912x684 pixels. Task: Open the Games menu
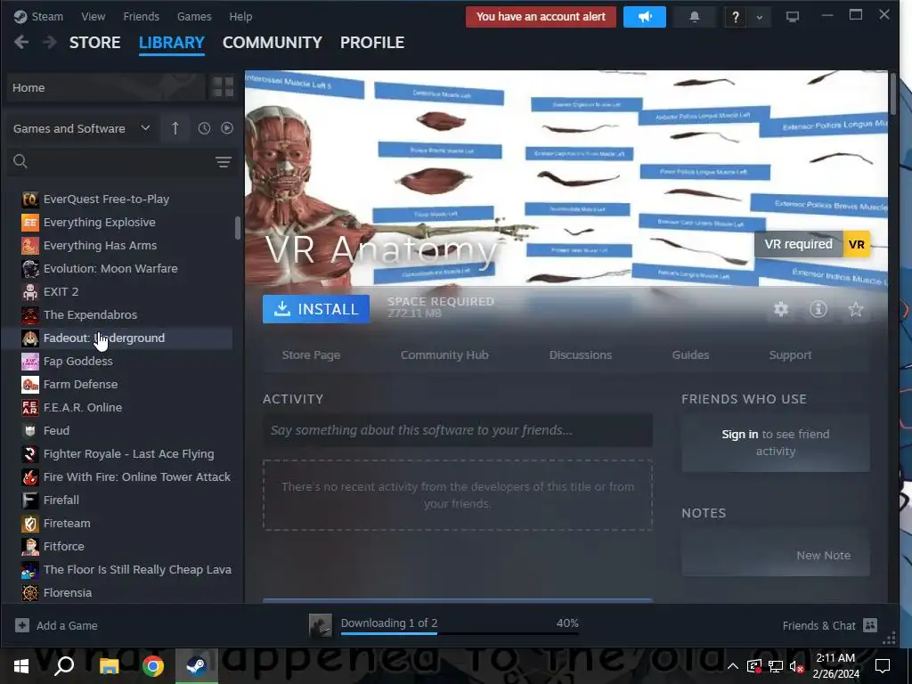pos(194,16)
